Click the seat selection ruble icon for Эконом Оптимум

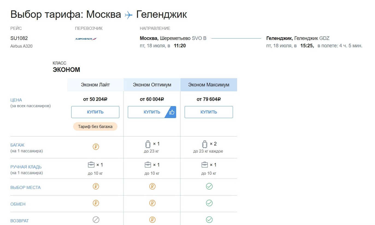pos(152,186)
